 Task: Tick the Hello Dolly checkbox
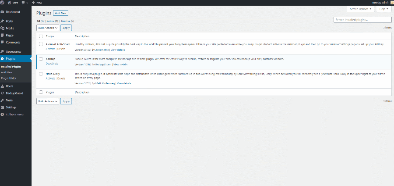[x=41, y=74]
